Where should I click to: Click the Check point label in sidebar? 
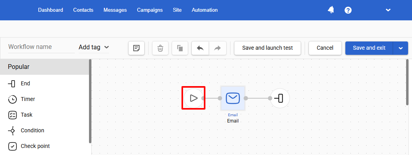point(35,146)
